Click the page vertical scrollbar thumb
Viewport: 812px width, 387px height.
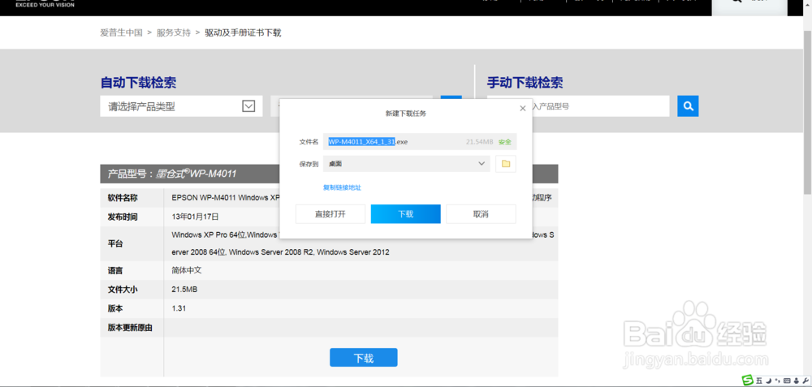pos(807,111)
